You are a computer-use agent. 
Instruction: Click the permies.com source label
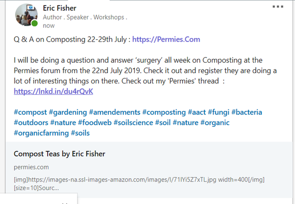(31, 167)
